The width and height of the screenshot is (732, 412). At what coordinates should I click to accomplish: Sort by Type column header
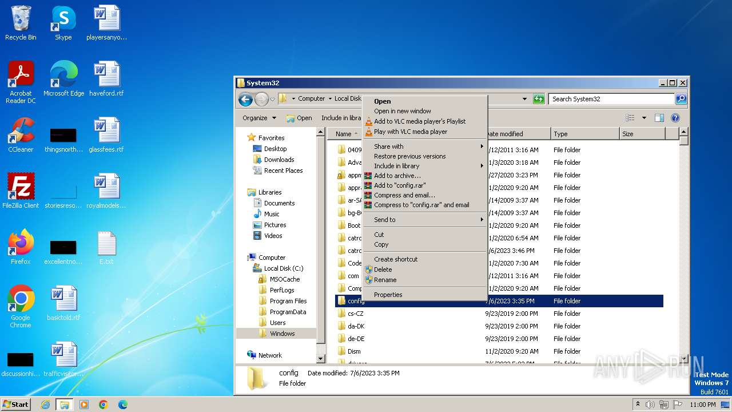(x=586, y=134)
